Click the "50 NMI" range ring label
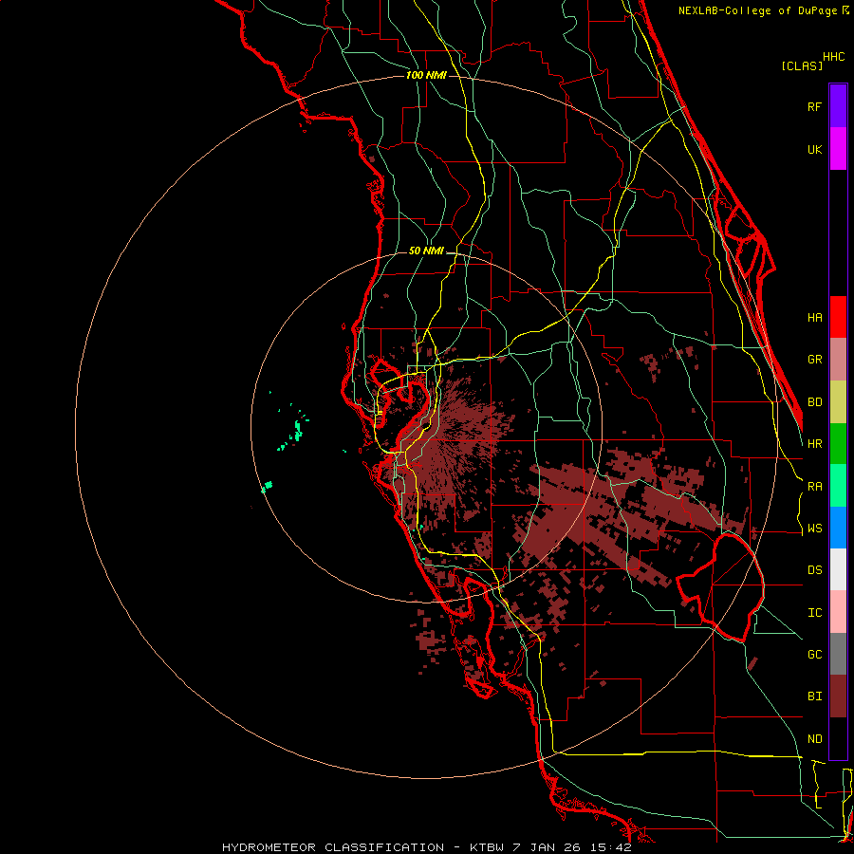Image resolution: width=854 pixels, height=854 pixels. coord(426,251)
